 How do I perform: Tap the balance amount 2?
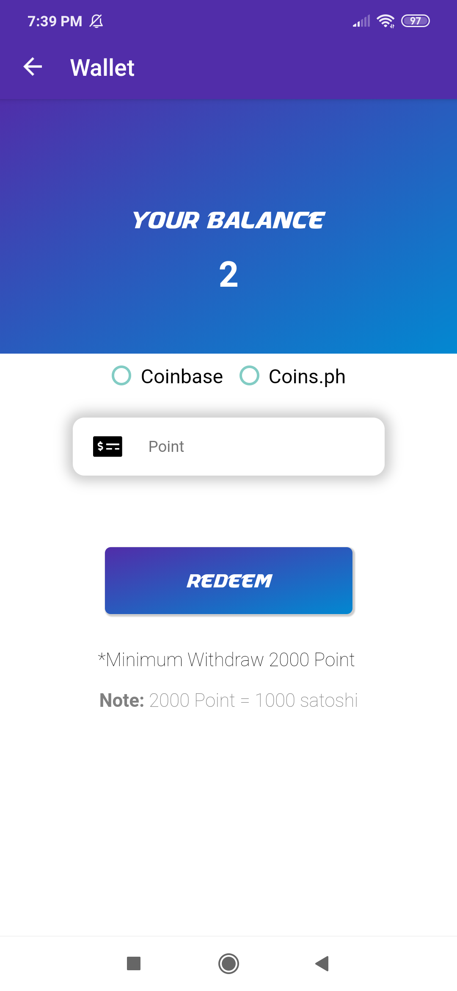pos(228,274)
